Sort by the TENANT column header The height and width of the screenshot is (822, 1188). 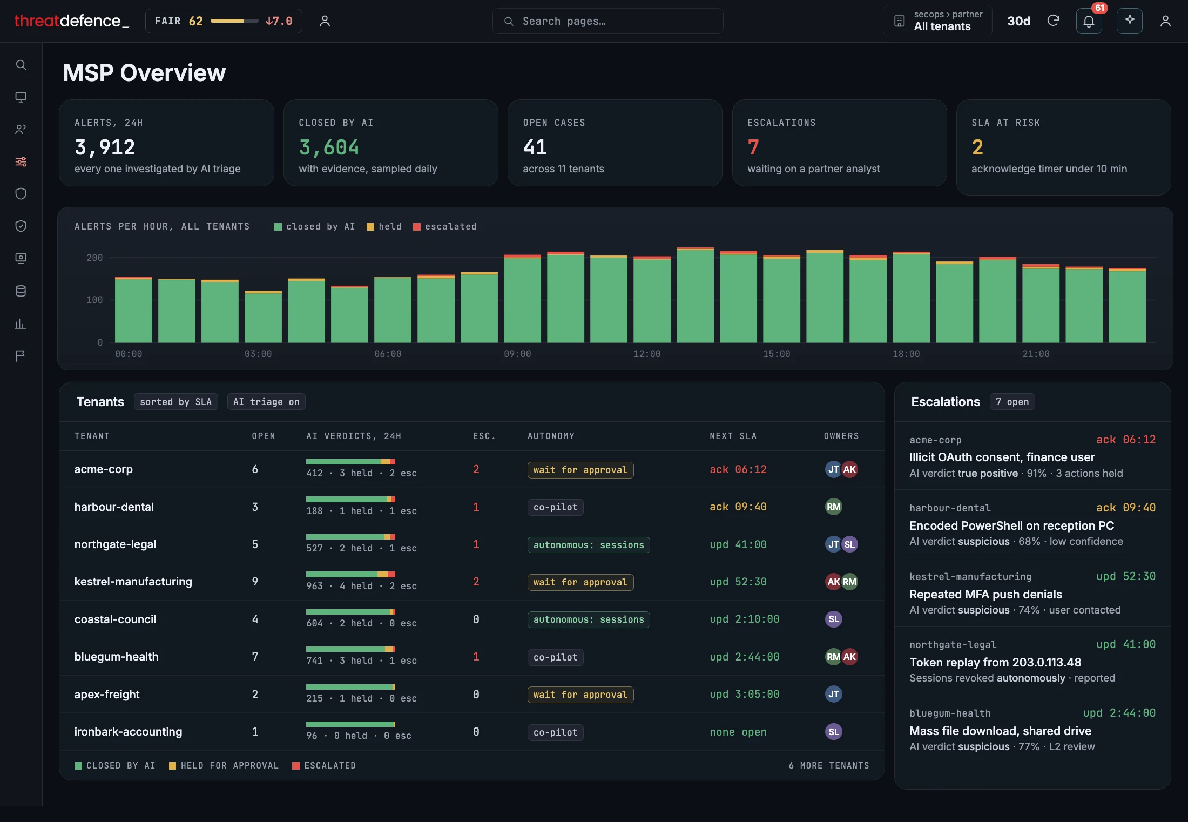92,436
